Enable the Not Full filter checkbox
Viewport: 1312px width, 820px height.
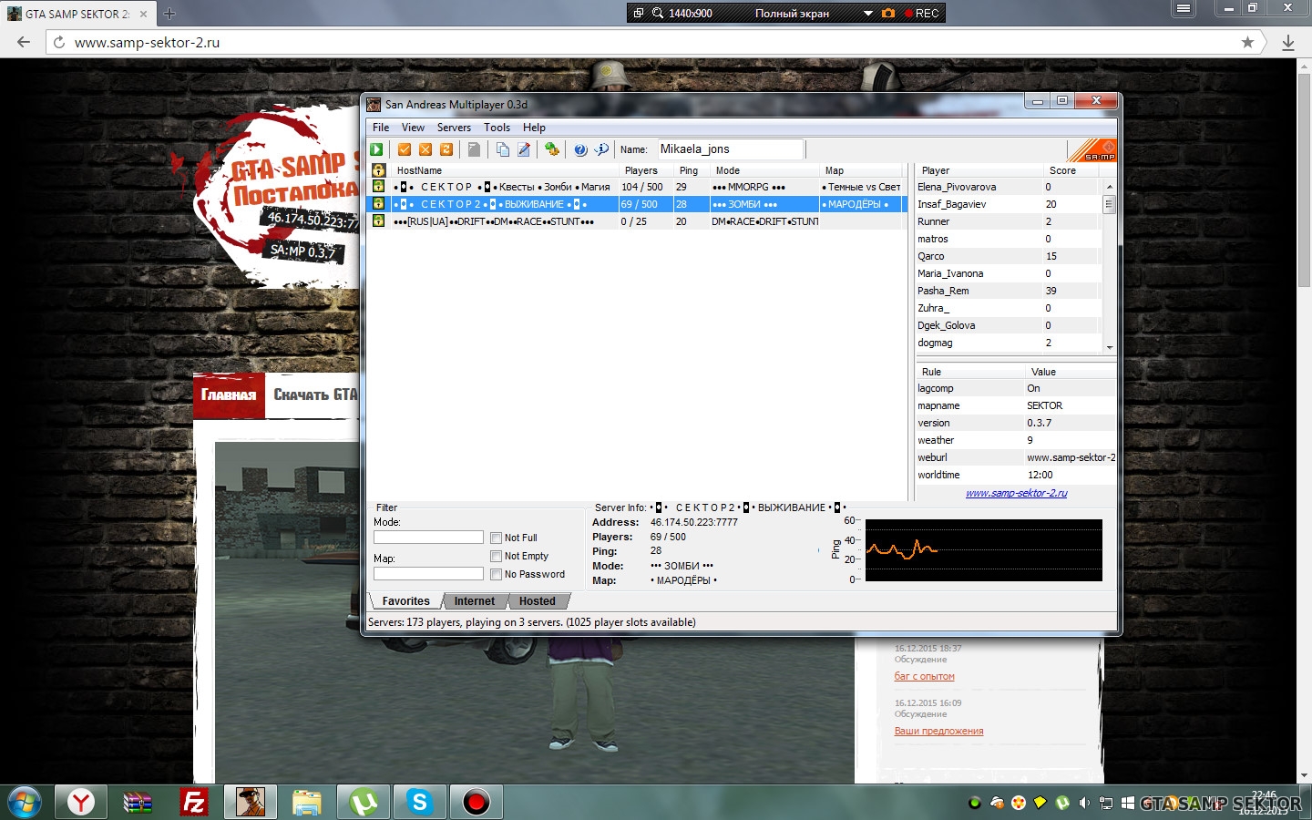click(x=496, y=538)
